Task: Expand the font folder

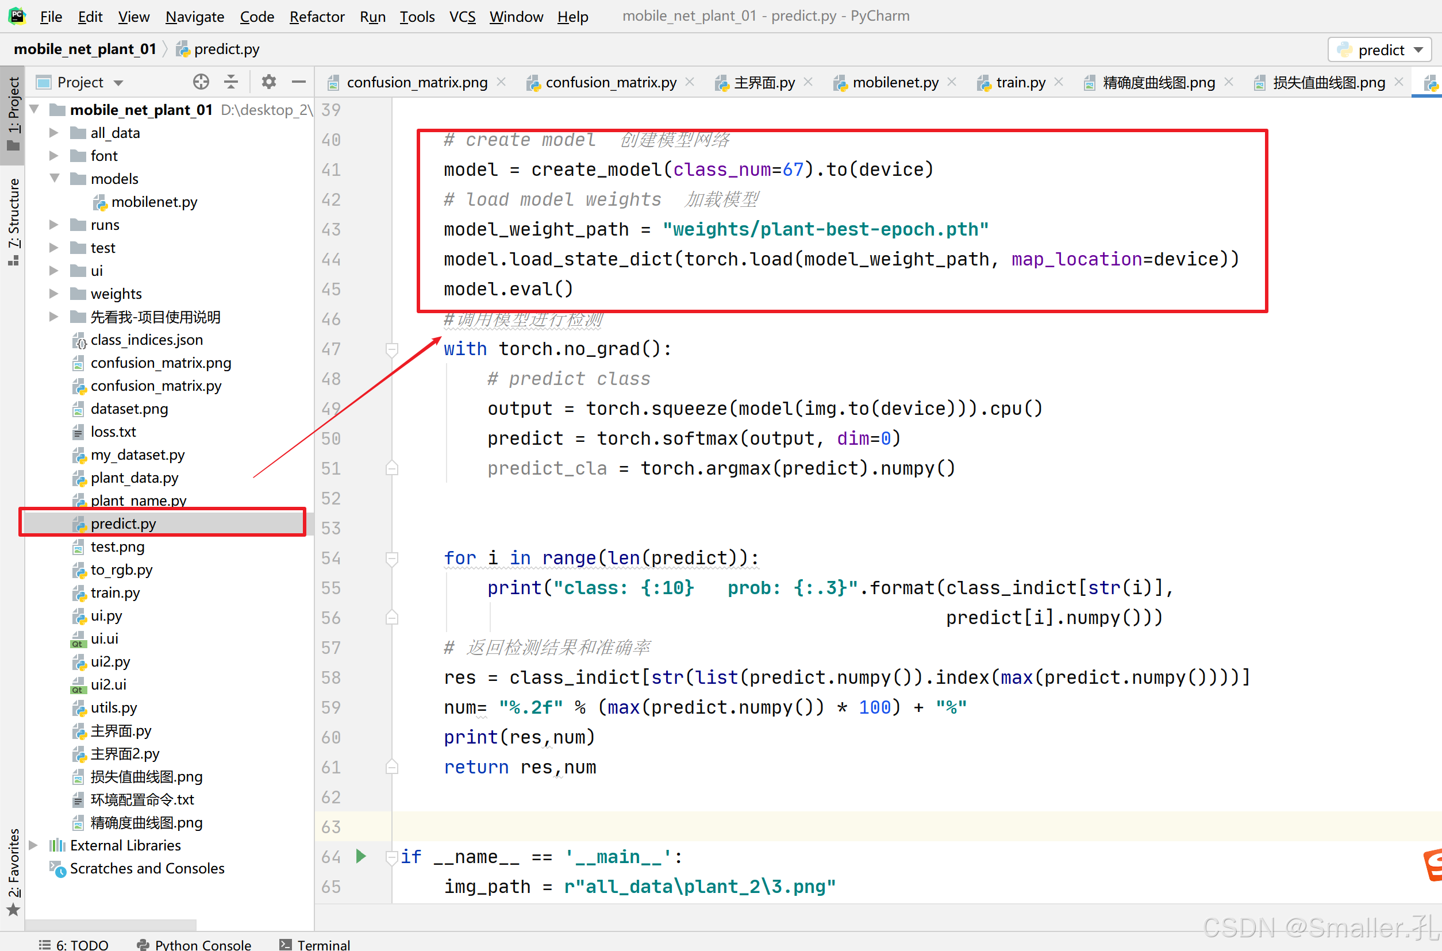Action: (54, 156)
